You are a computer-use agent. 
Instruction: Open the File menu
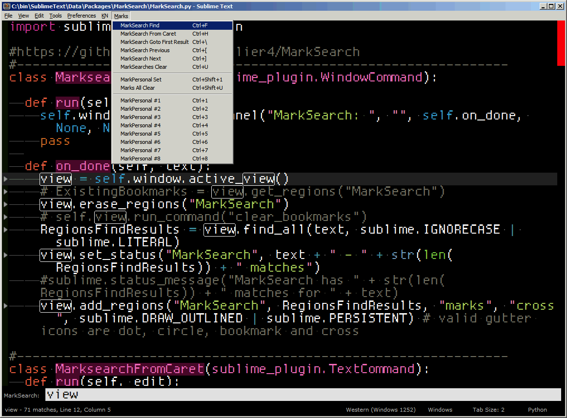point(8,16)
